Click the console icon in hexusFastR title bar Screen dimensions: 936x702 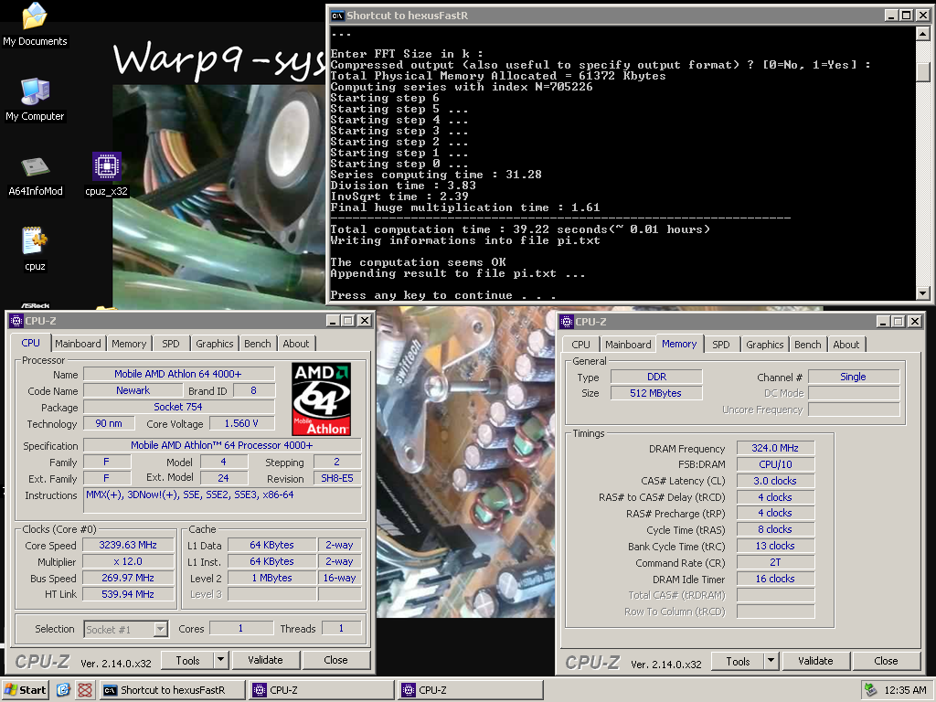coord(338,16)
